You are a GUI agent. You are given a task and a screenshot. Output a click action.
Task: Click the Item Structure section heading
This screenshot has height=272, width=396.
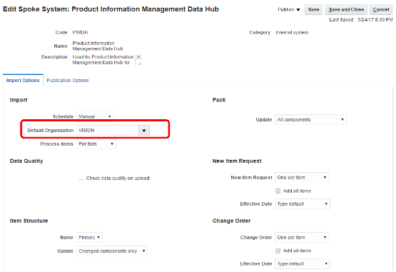[x=29, y=221]
